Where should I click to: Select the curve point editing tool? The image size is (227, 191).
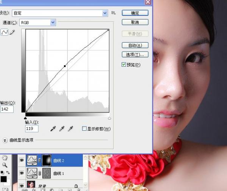point(5,32)
